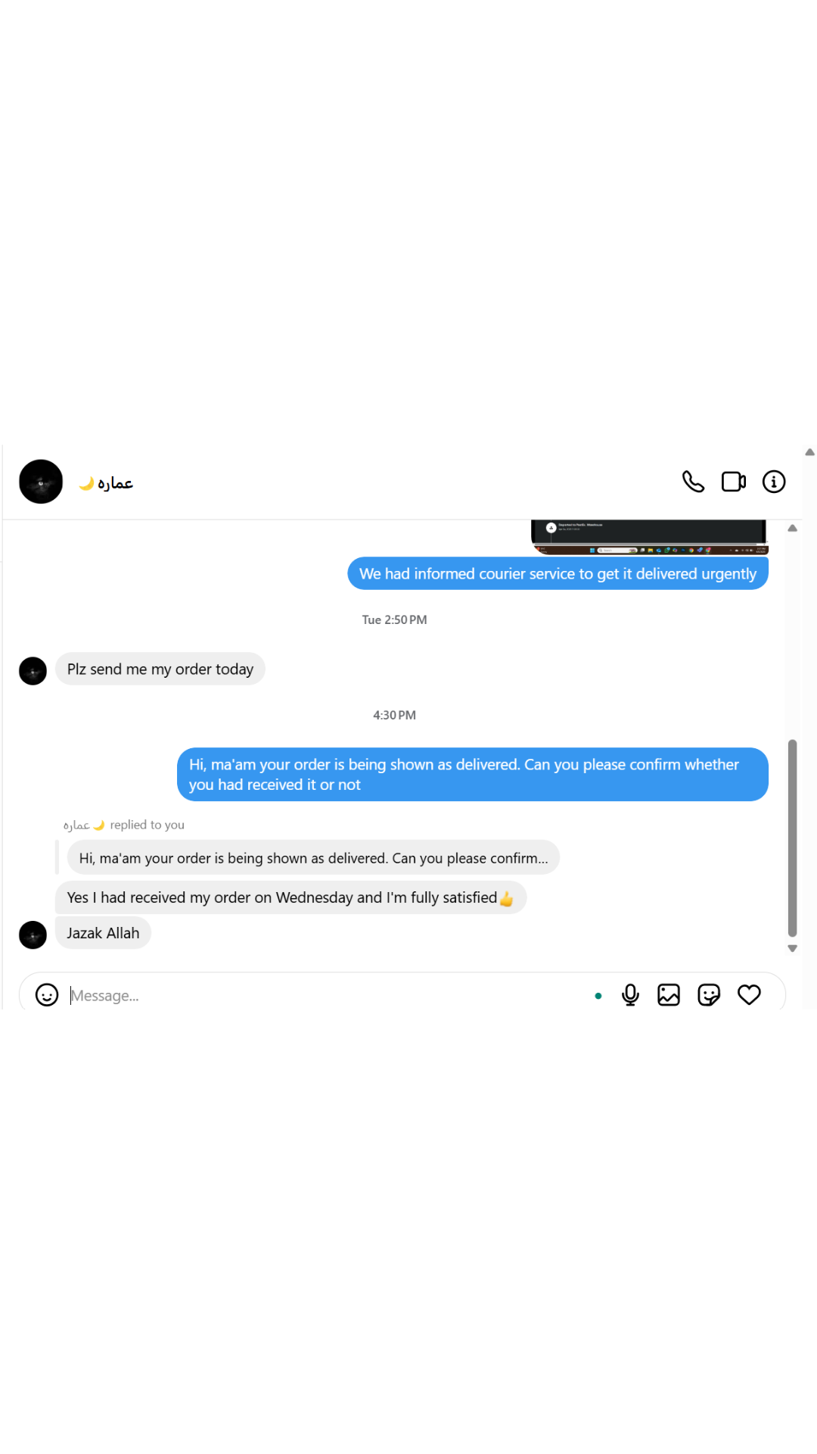
Task: Click the page scroll up arrow top right
Action: click(809, 452)
